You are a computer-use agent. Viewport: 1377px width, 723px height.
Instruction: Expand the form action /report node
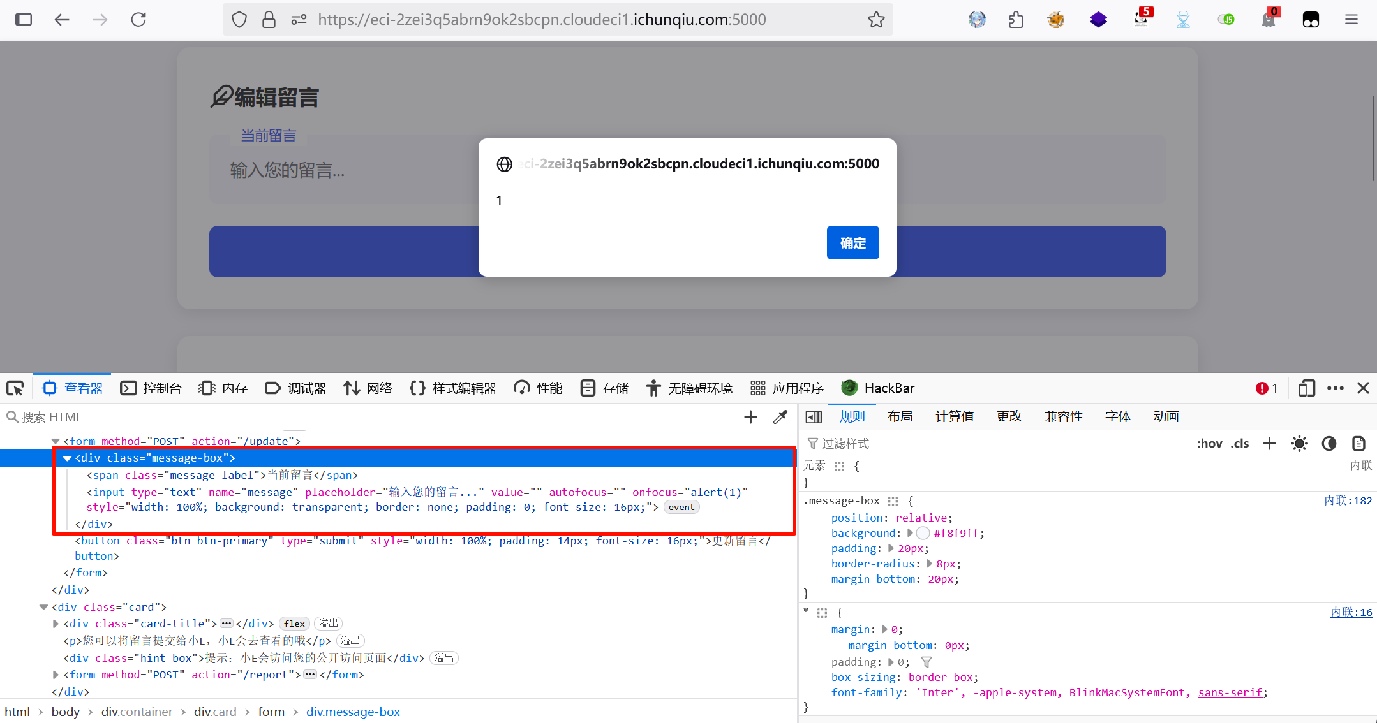tap(56, 675)
